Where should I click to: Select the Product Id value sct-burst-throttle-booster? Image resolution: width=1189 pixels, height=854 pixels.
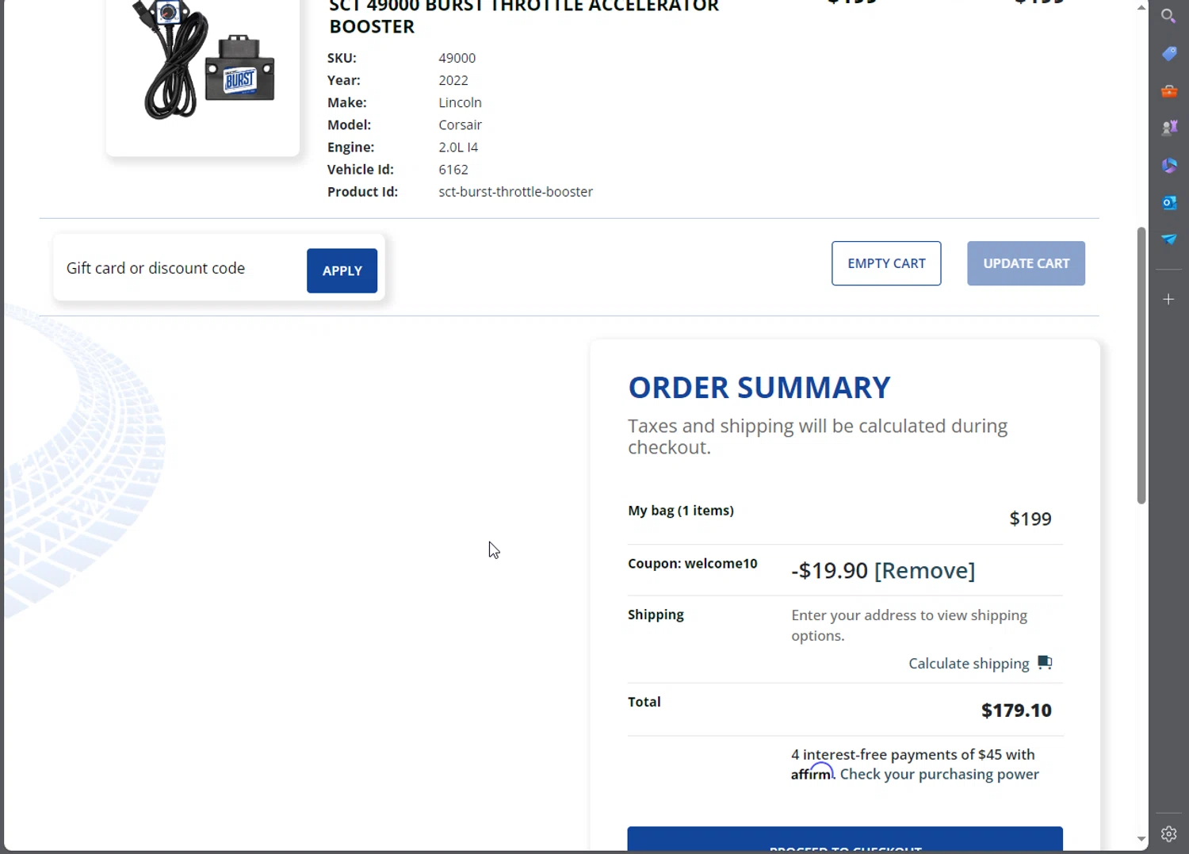click(515, 192)
